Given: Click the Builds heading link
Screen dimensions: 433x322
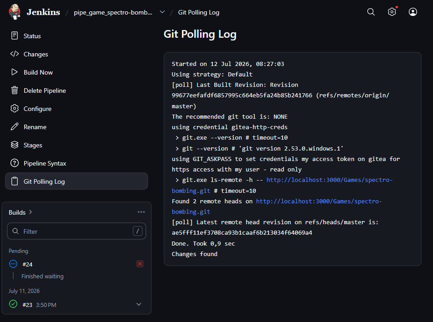Looking at the screenshot, I should 17,212.
